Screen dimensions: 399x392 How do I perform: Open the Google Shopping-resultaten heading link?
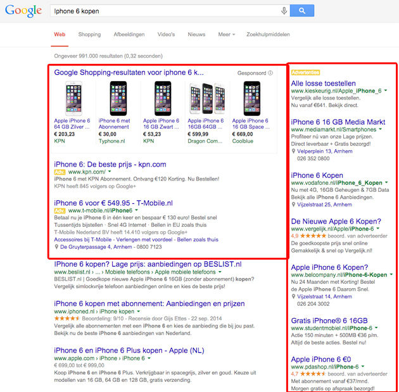point(129,72)
